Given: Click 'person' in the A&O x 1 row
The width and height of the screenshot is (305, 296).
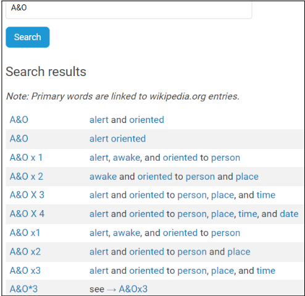Looking at the screenshot, I should tap(225, 158).
